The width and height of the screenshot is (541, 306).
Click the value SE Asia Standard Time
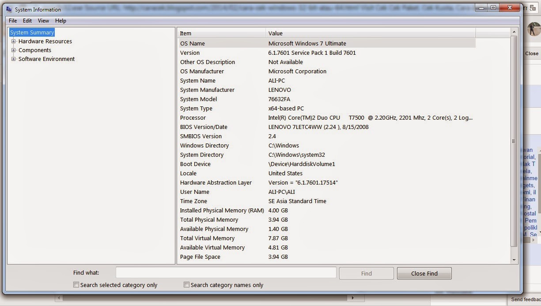point(297,201)
